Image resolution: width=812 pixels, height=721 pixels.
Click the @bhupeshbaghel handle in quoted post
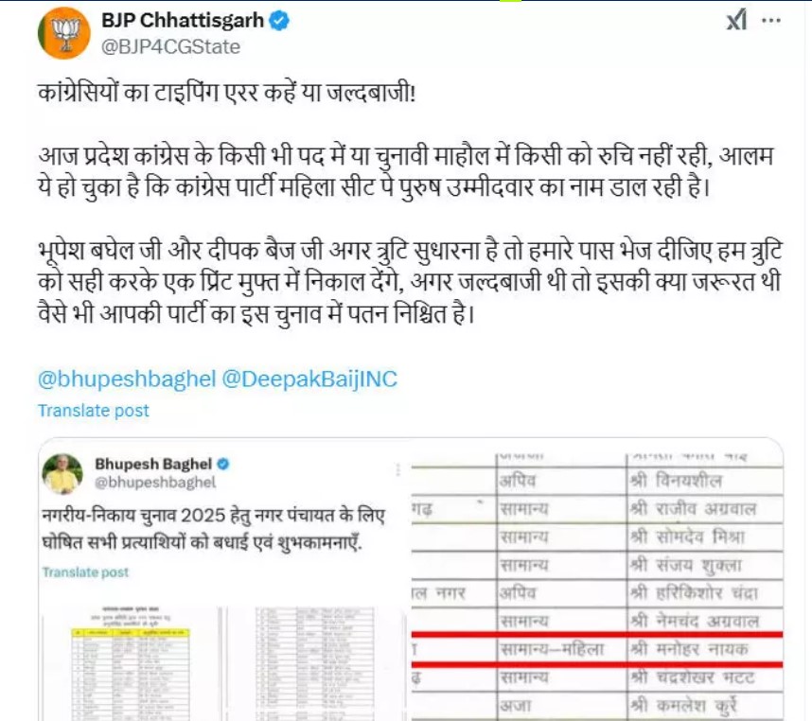click(x=155, y=483)
